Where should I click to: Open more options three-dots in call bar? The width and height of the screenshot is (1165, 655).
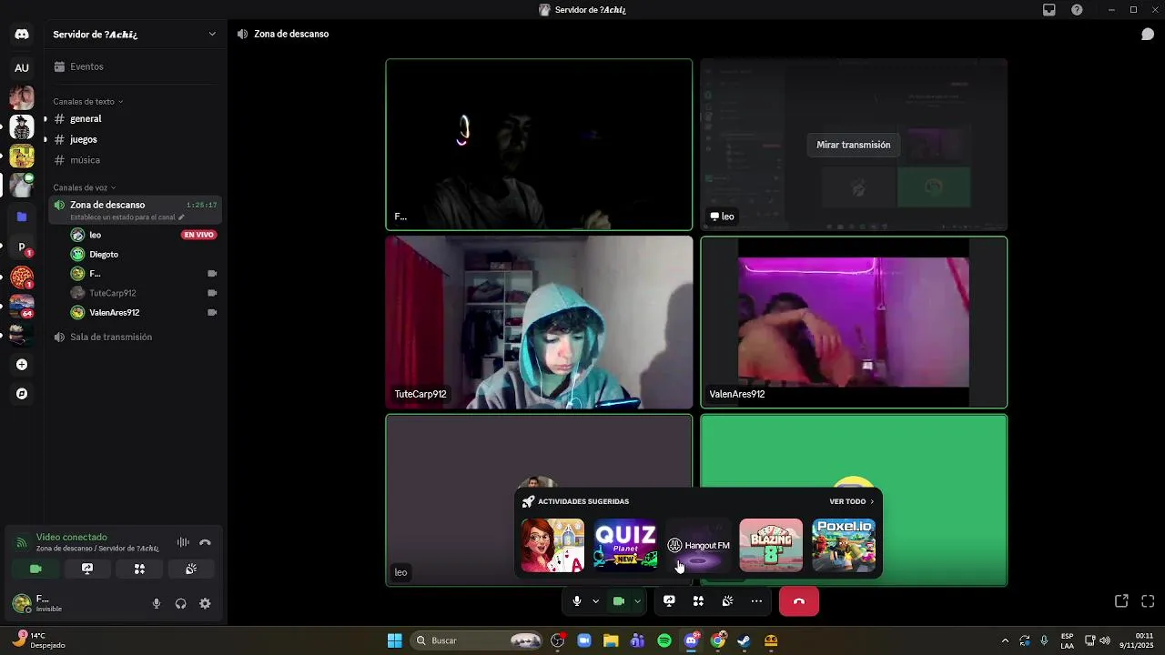(756, 601)
